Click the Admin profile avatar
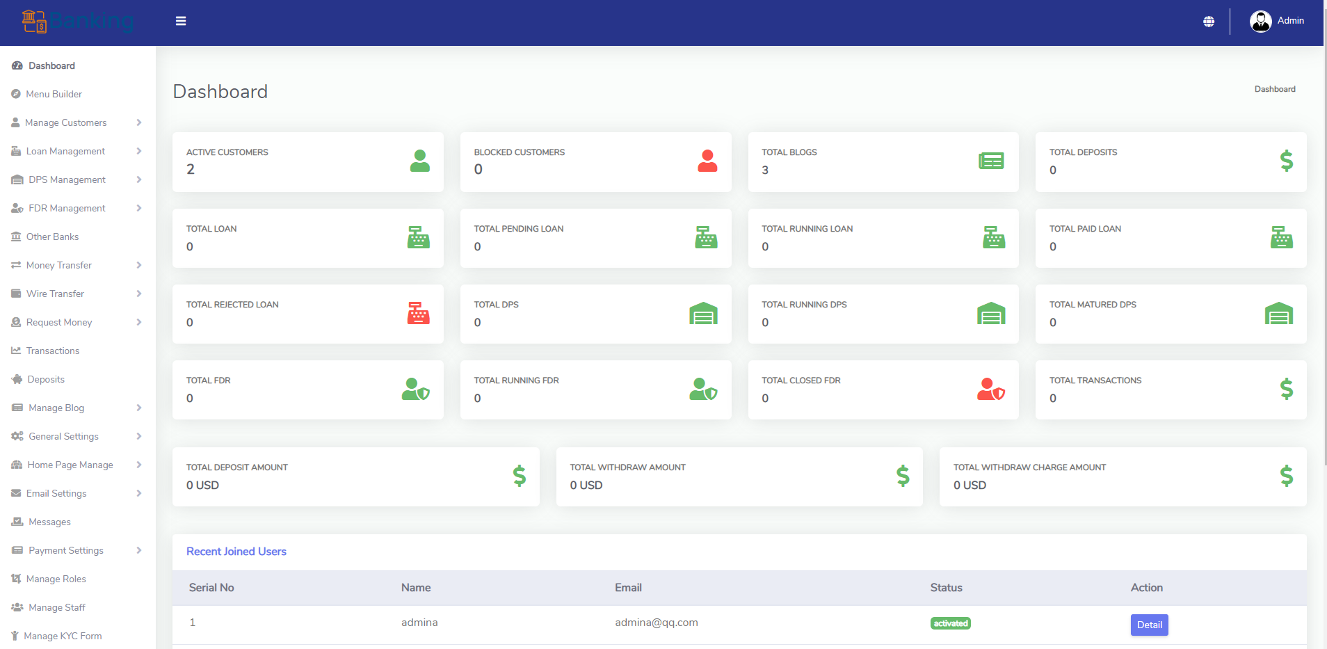The width and height of the screenshot is (1327, 649). [1260, 22]
